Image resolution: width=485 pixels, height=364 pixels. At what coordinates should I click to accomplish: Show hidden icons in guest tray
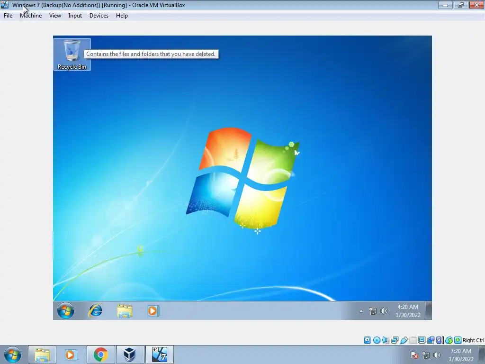361,311
